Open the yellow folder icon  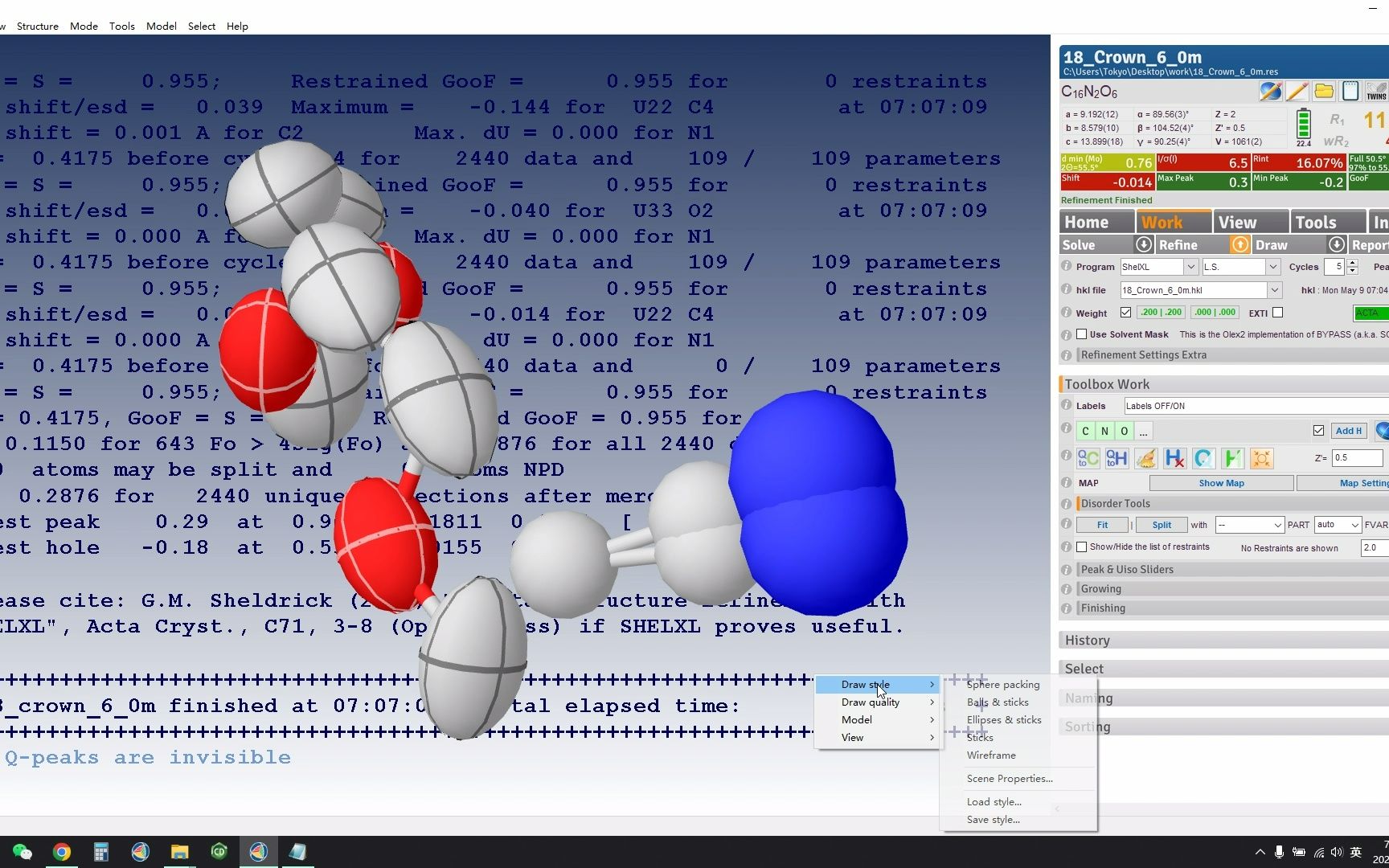[1323, 92]
